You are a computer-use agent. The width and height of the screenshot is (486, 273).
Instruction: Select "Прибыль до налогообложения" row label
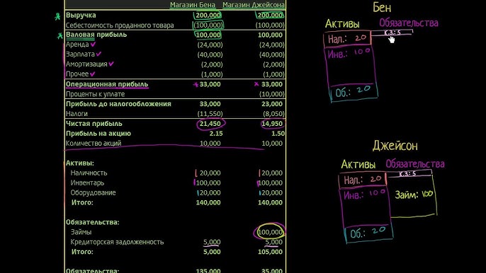point(118,104)
